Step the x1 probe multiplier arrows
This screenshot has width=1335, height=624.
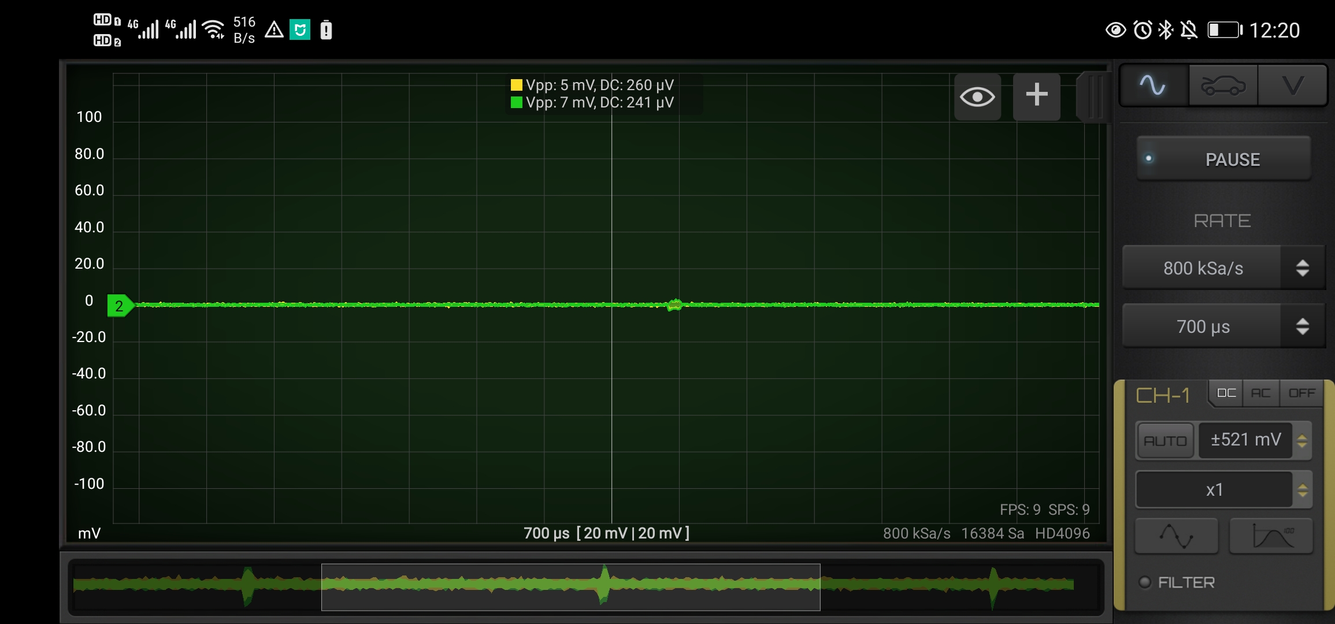coord(1302,490)
